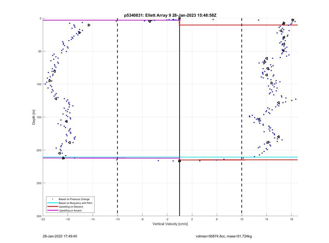Select 'Based on Pressure Change' legend entry
The width and height of the screenshot is (329, 243).
pyautogui.click(x=74, y=199)
